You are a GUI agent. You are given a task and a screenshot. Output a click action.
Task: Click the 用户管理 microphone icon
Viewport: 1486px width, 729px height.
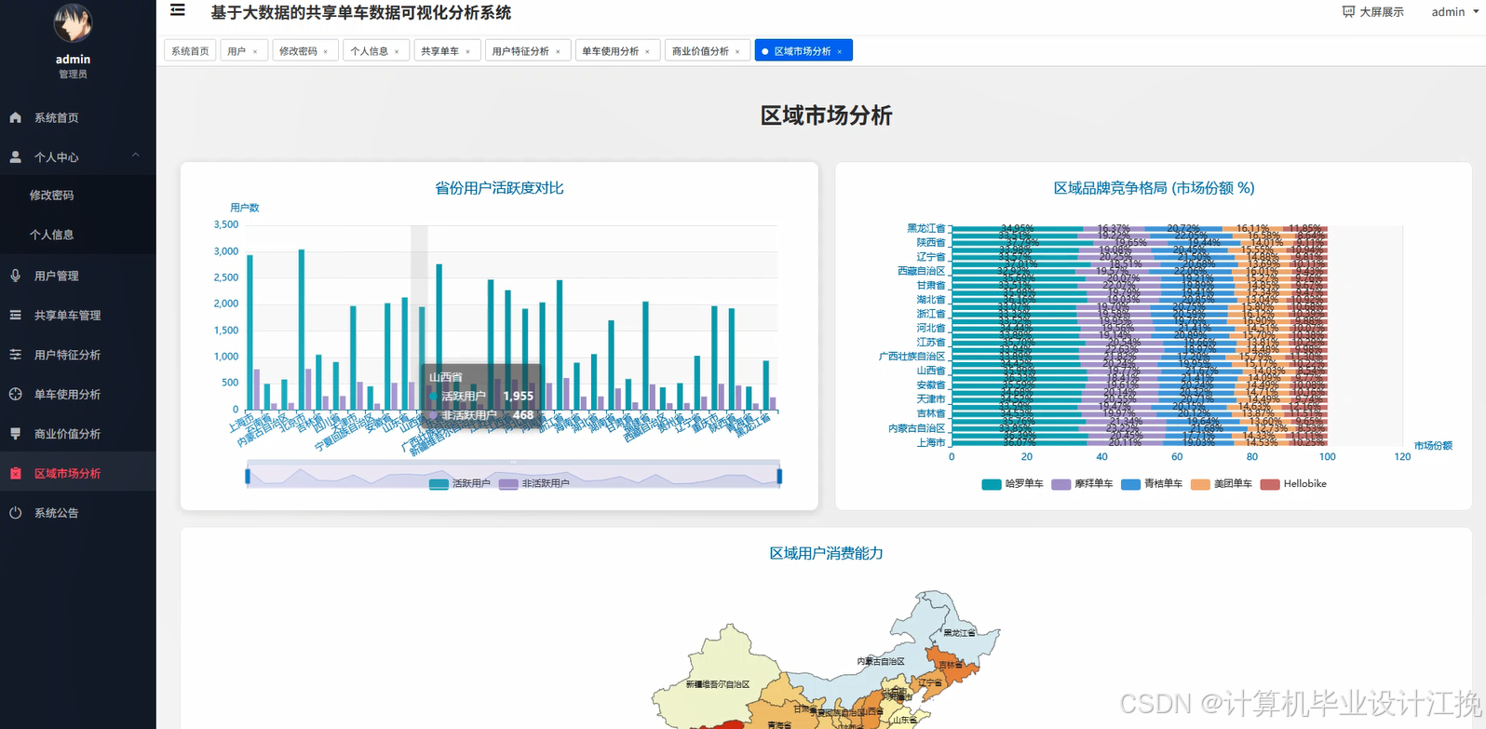pyautogui.click(x=15, y=276)
